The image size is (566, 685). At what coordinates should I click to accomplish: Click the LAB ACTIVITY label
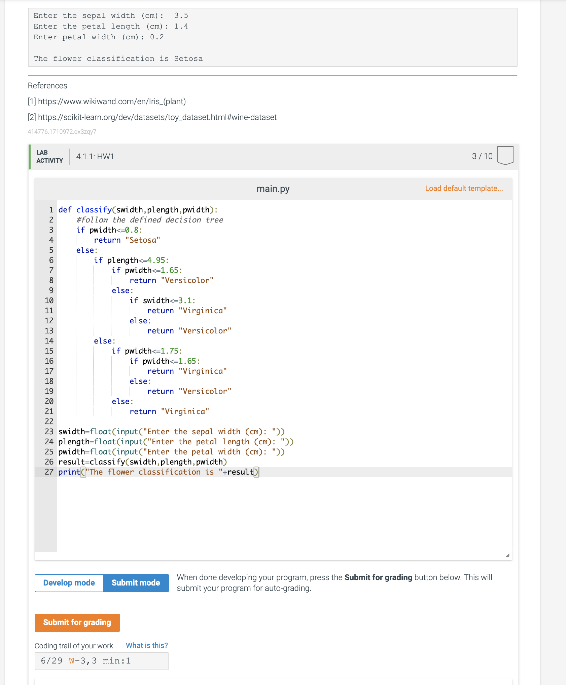coord(50,157)
